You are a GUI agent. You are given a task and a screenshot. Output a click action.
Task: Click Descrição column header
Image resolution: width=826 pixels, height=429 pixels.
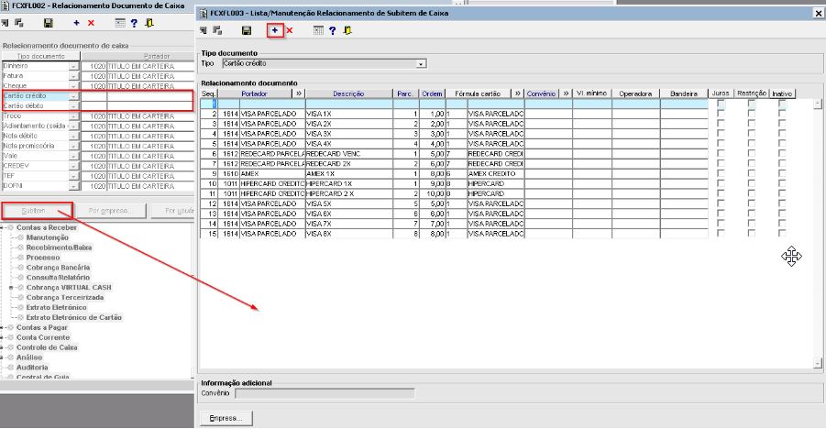348,93
